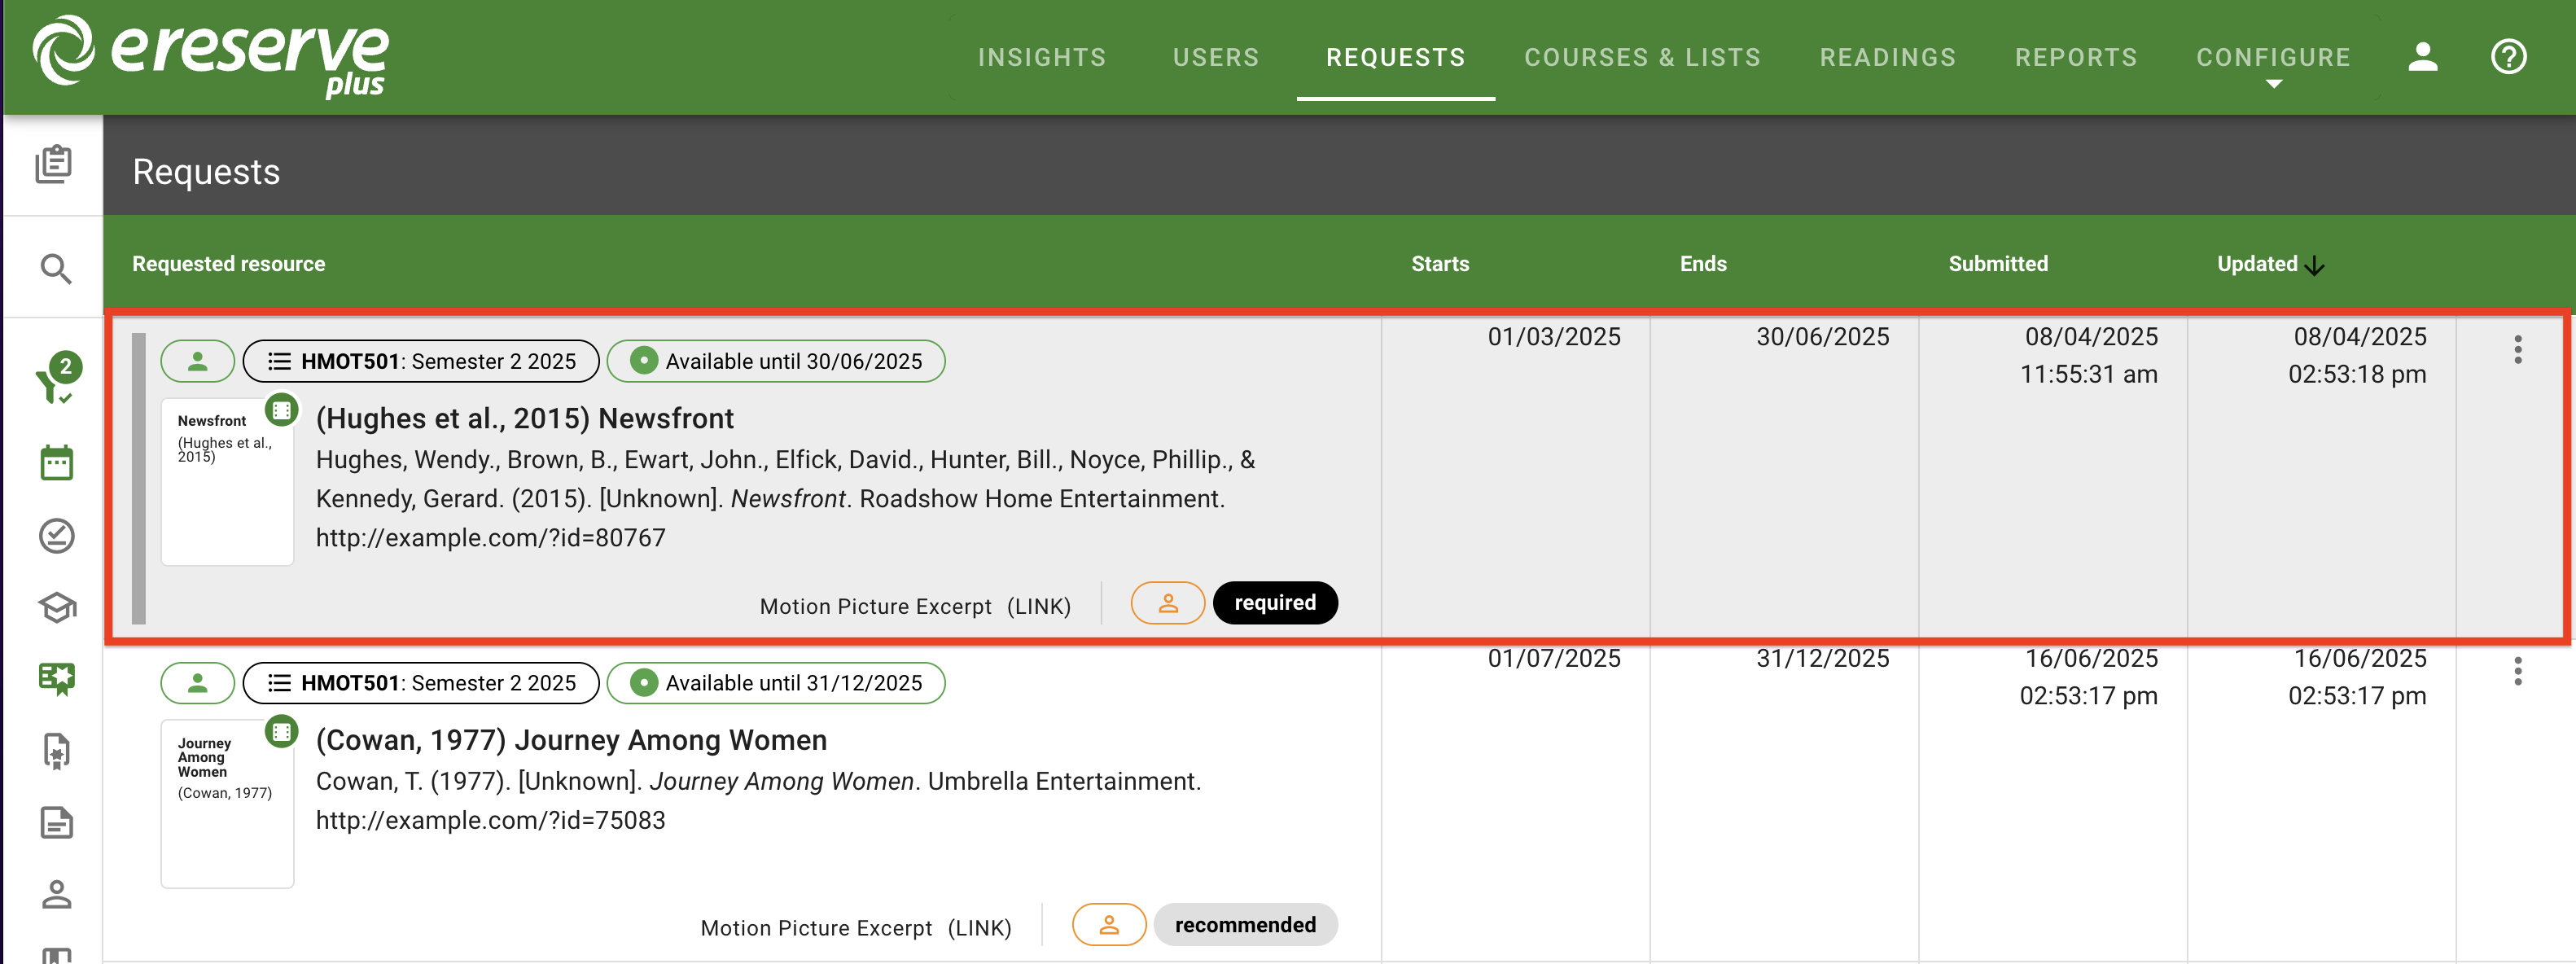2576x964 pixels.
Task: Switch to the READINGS tab
Action: pos(1888,57)
